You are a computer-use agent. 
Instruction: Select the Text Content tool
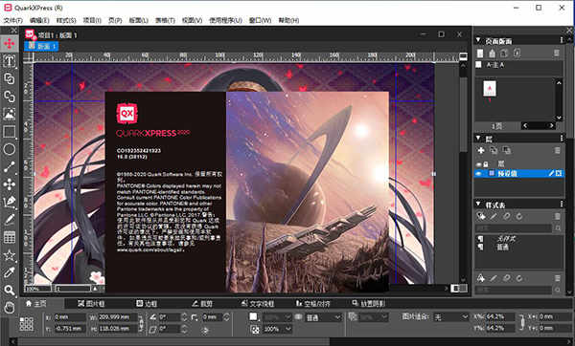(x=10, y=61)
